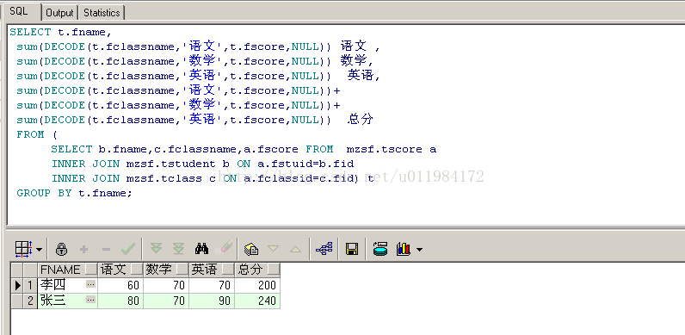The height and width of the screenshot is (335, 685).
Task: Click the 'mzsf.tscore a' table reference
Action: [392, 149]
